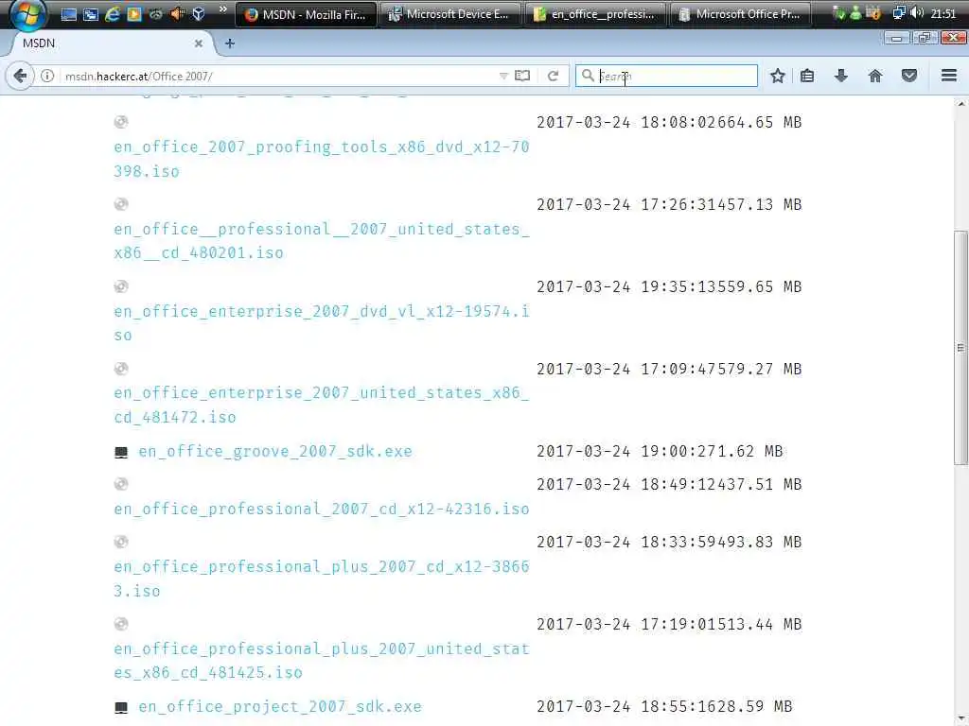
Task: Switch to Microsoft Device Emulator taskbar button
Action: click(x=450, y=14)
